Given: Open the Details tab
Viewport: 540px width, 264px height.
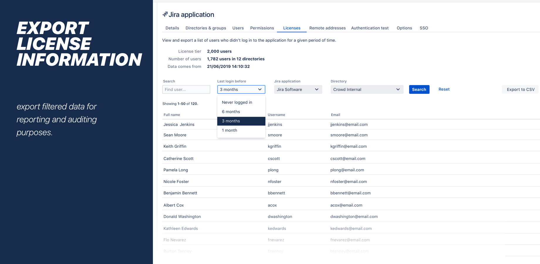Looking at the screenshot, I should click(x=172, y=28).
